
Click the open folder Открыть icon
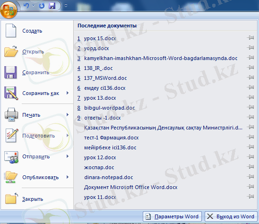11,52
